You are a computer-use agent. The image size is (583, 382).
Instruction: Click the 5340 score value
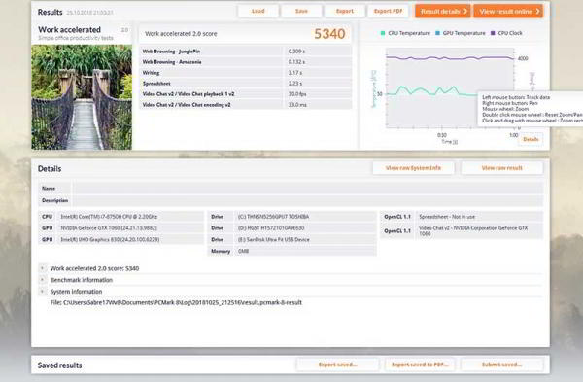(329, 34)
